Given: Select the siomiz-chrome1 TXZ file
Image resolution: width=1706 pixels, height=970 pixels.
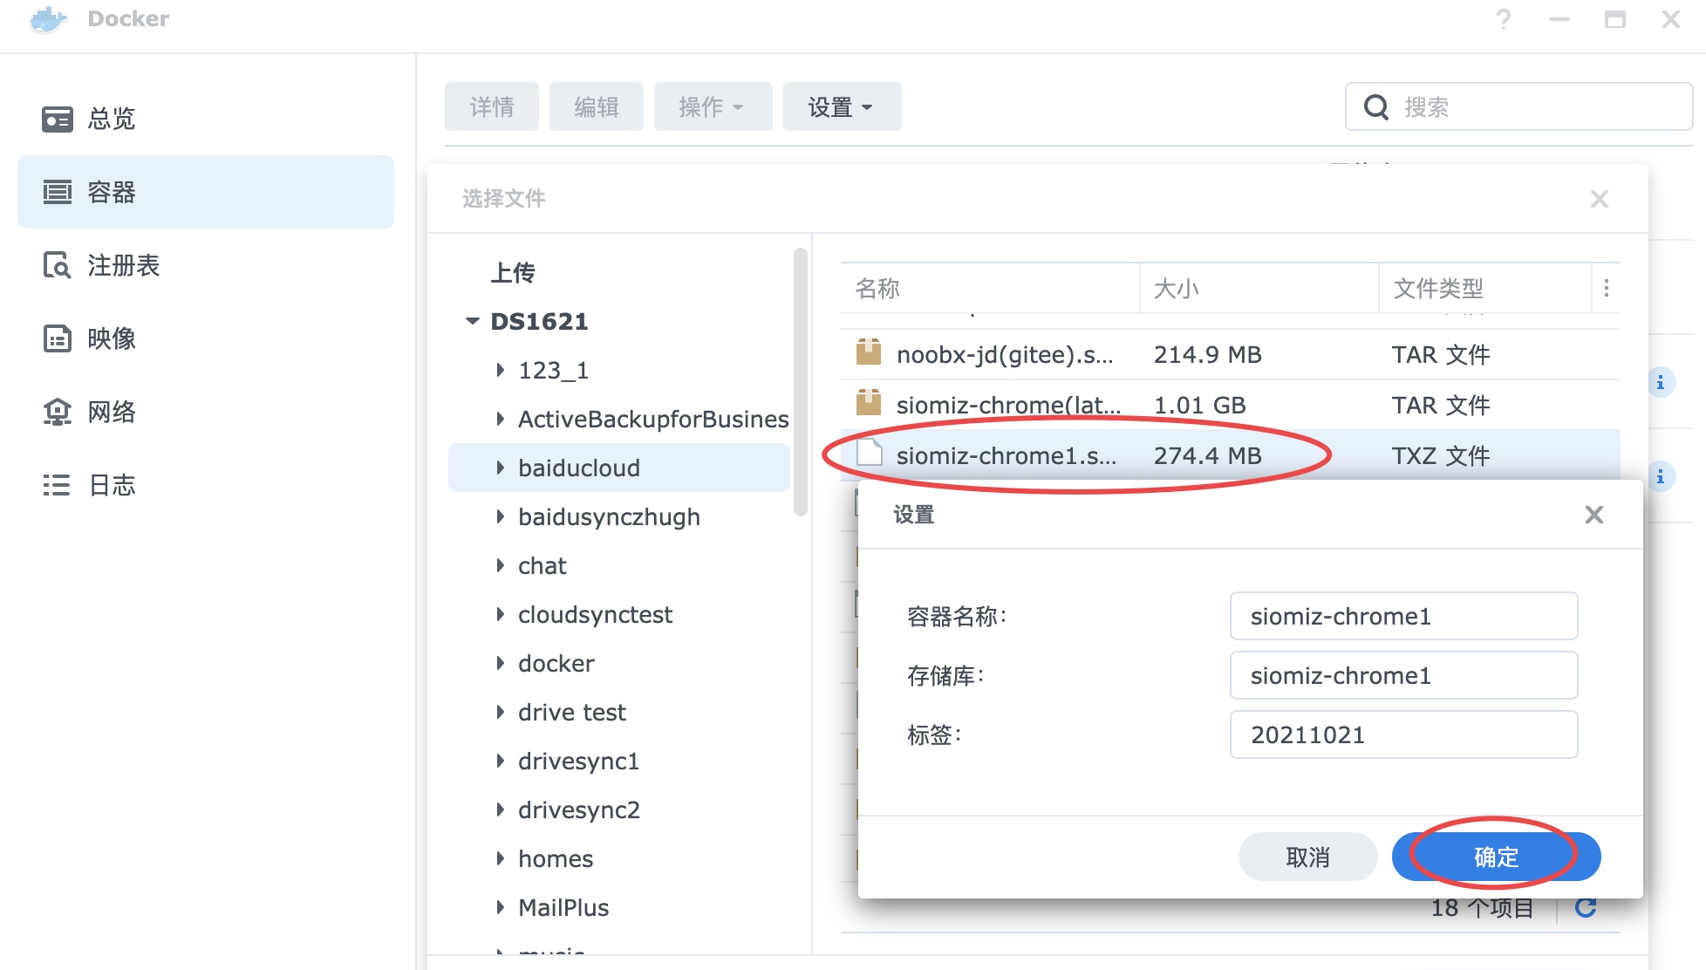Looking at the screenshot, I should [1231, 454].
